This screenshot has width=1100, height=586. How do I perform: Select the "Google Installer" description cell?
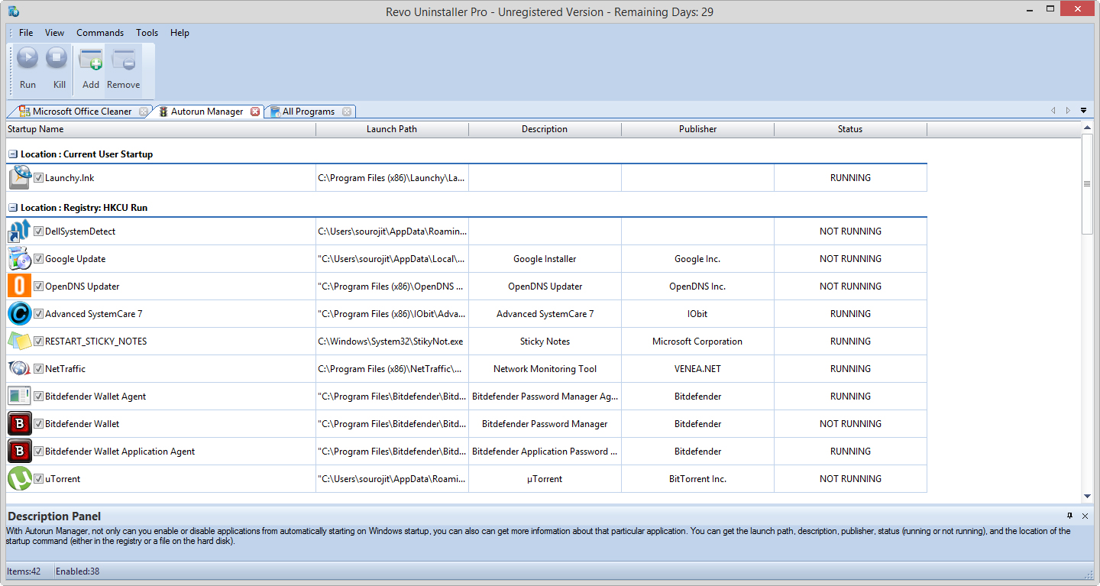click(545, 259)
